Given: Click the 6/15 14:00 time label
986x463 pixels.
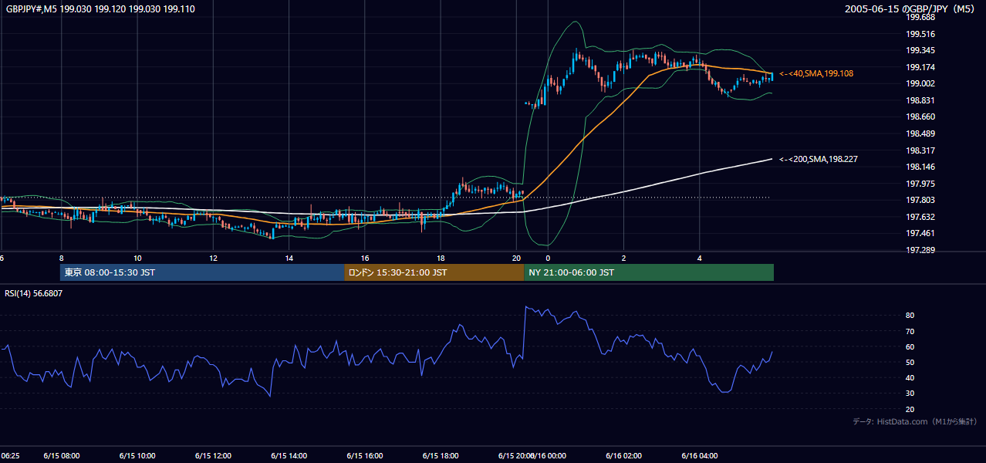Looking at the screenshot, I should coord(289,456).
